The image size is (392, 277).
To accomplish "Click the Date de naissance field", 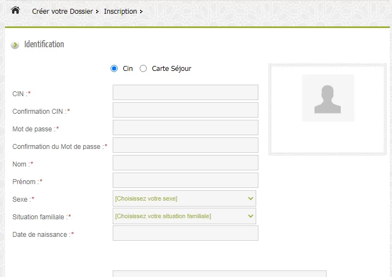I will [185, 233].
